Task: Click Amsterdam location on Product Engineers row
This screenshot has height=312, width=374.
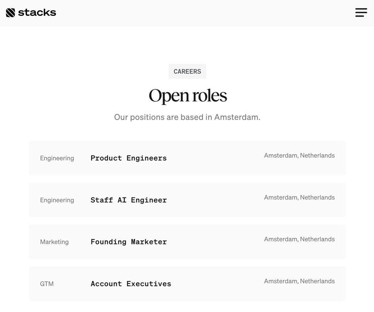Action: click(299, 155)
